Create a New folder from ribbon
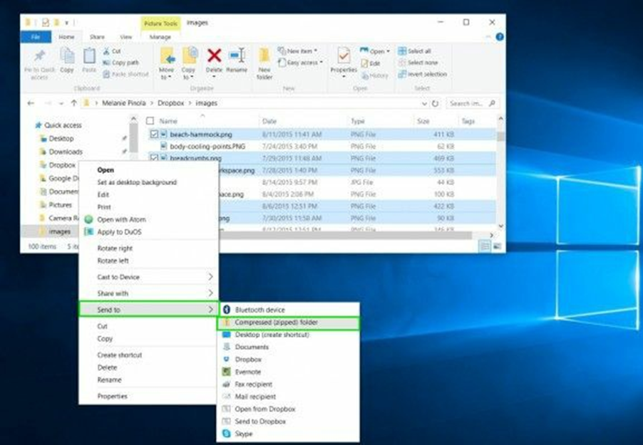This screenshot has width=643, height=445. click(264, 64)
